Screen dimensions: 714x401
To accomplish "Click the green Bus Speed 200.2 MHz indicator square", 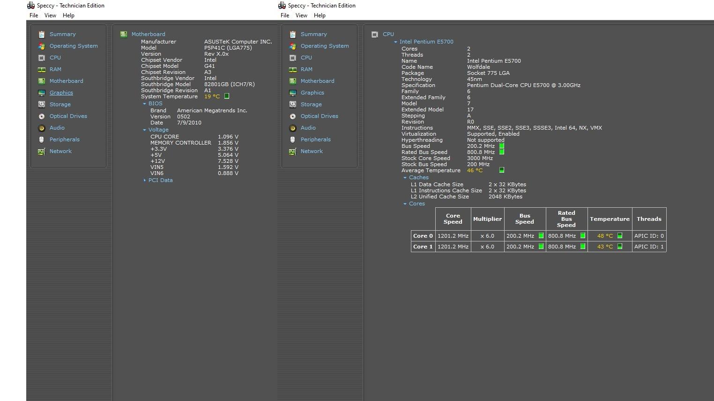I will (502, 146).
